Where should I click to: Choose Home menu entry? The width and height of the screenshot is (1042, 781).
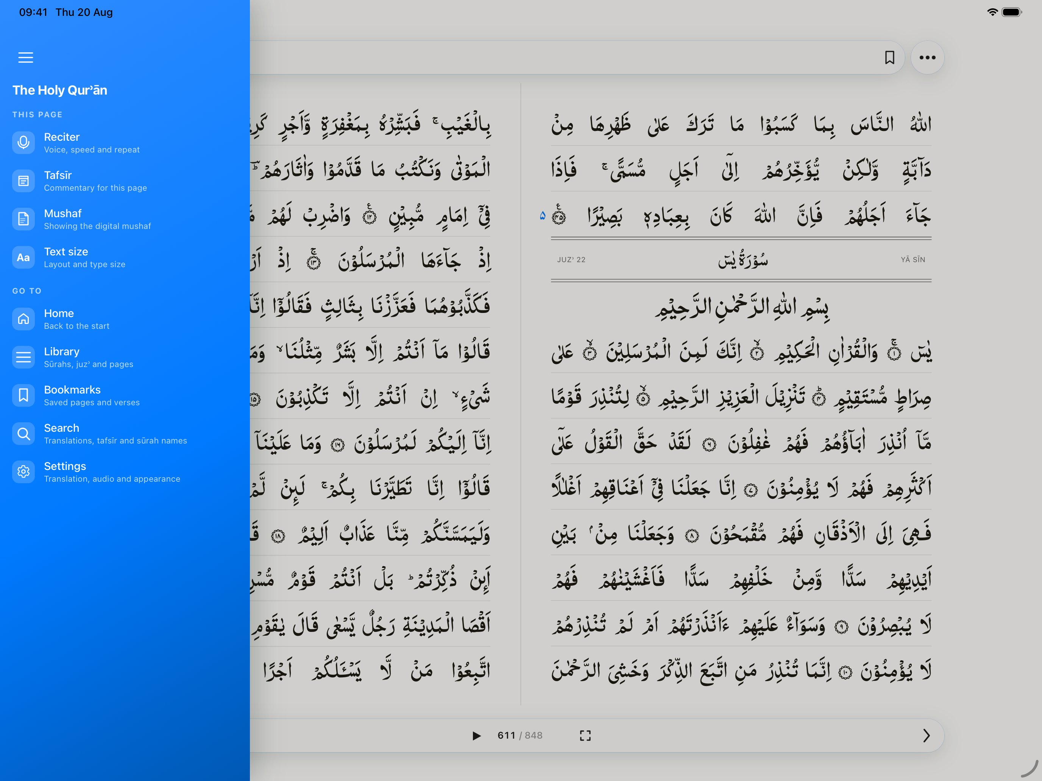tap(59, 314)
